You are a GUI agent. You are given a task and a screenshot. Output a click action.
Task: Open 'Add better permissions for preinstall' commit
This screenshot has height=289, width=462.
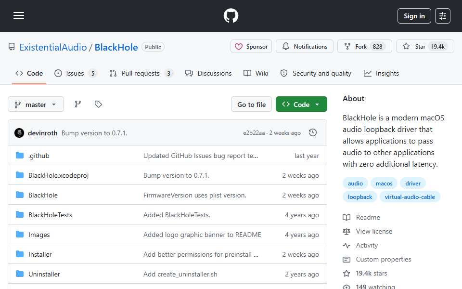click(201, 254)
